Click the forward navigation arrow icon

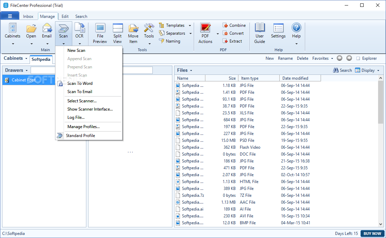[349, 58]
